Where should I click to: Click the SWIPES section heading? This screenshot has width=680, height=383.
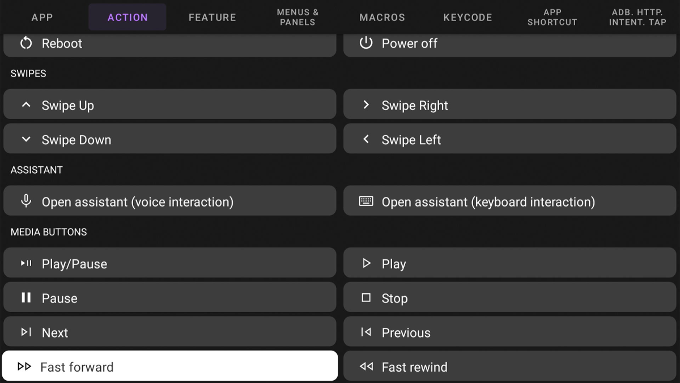(x=28, y=73)
